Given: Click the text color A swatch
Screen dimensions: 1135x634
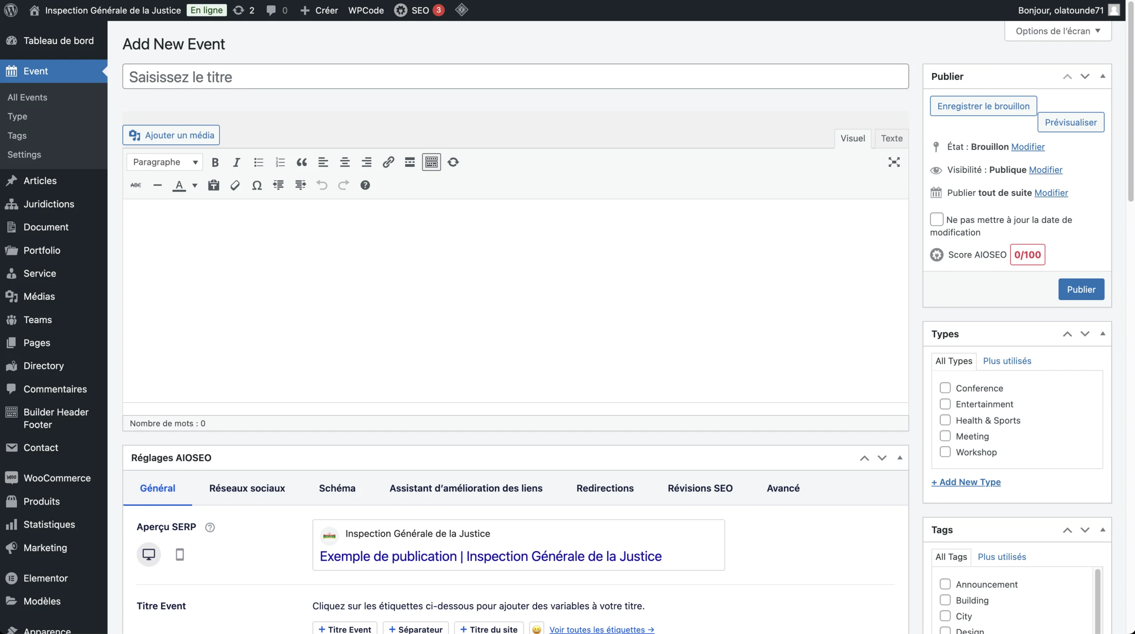Looking at the screenshot, I should pyautogui.click(x=179, y=185).
